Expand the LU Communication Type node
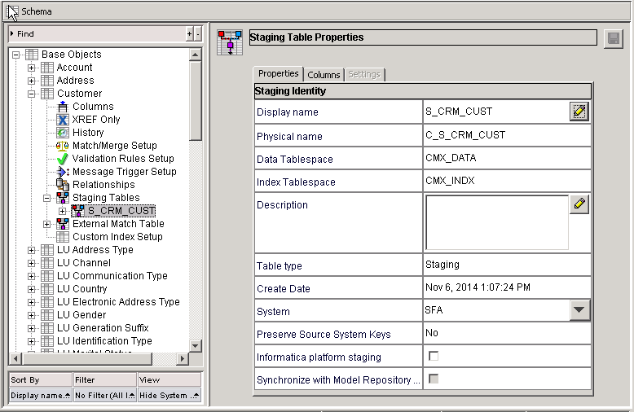 pos(31,276)
